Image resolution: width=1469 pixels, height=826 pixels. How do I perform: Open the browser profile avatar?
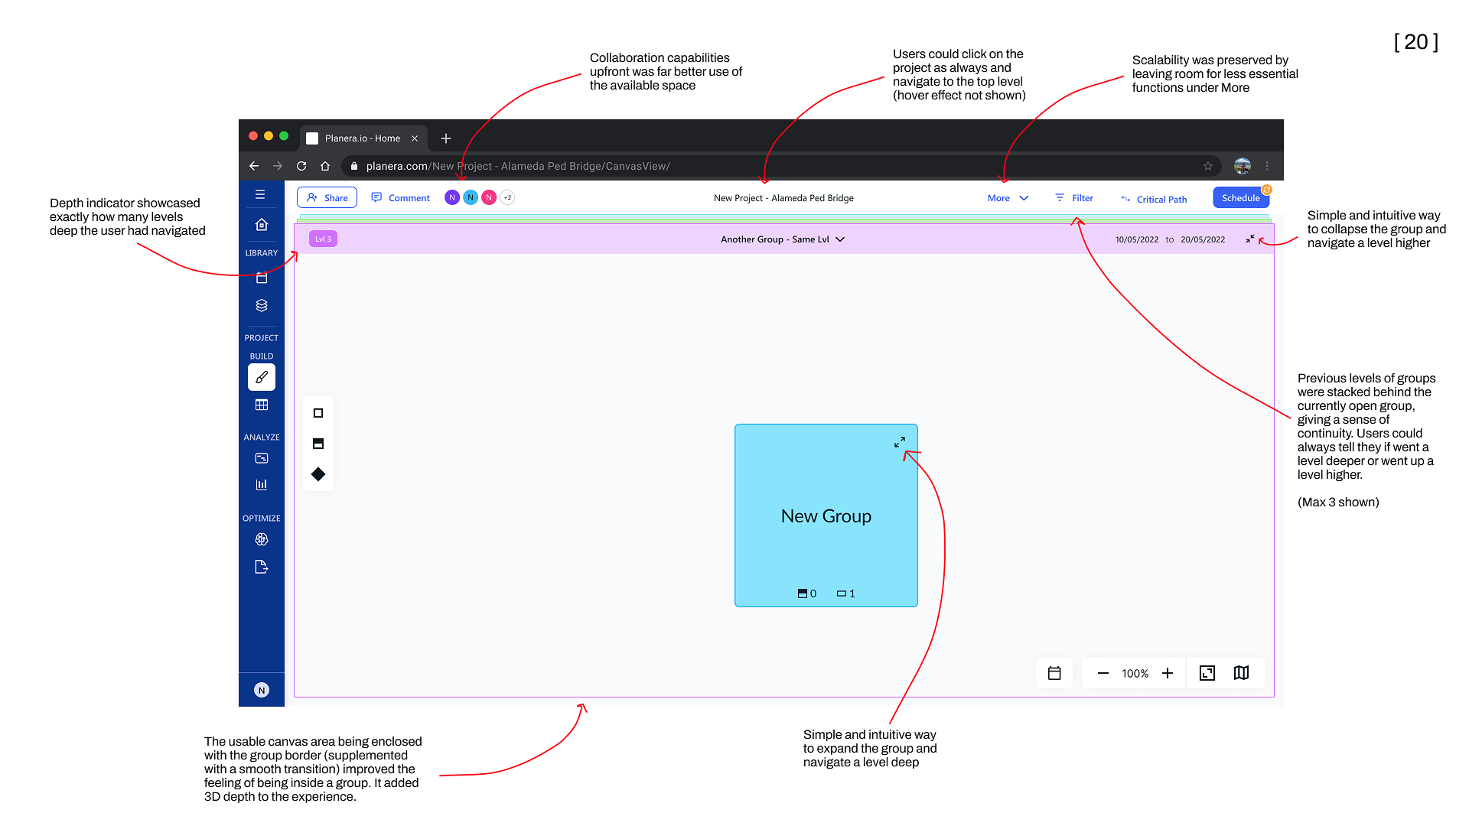[1243, 166]
